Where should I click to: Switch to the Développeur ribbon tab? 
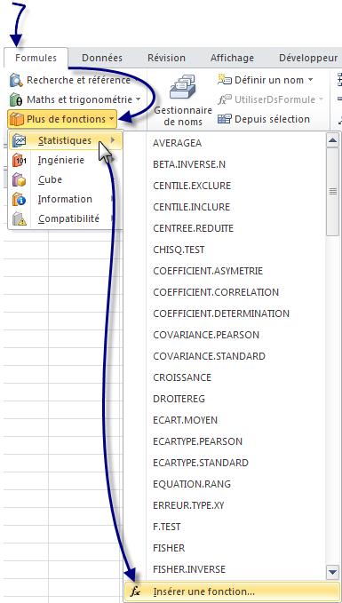(x=308, y=58)
